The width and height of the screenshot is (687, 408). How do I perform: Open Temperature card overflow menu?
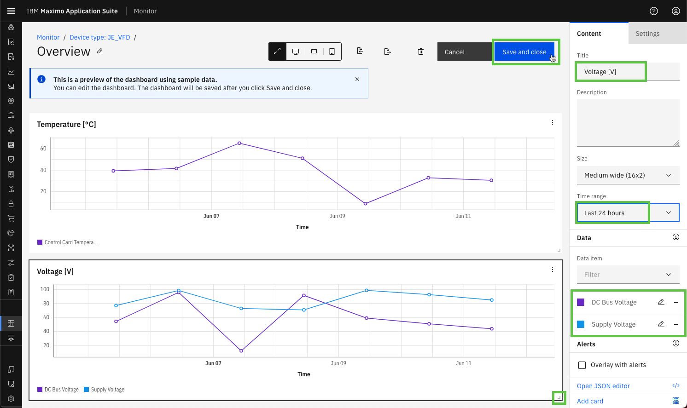click(553, 122)
